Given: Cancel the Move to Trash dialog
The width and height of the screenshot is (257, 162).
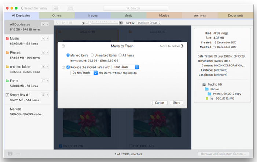Looking at the screenshot, I should click(159, 102).
